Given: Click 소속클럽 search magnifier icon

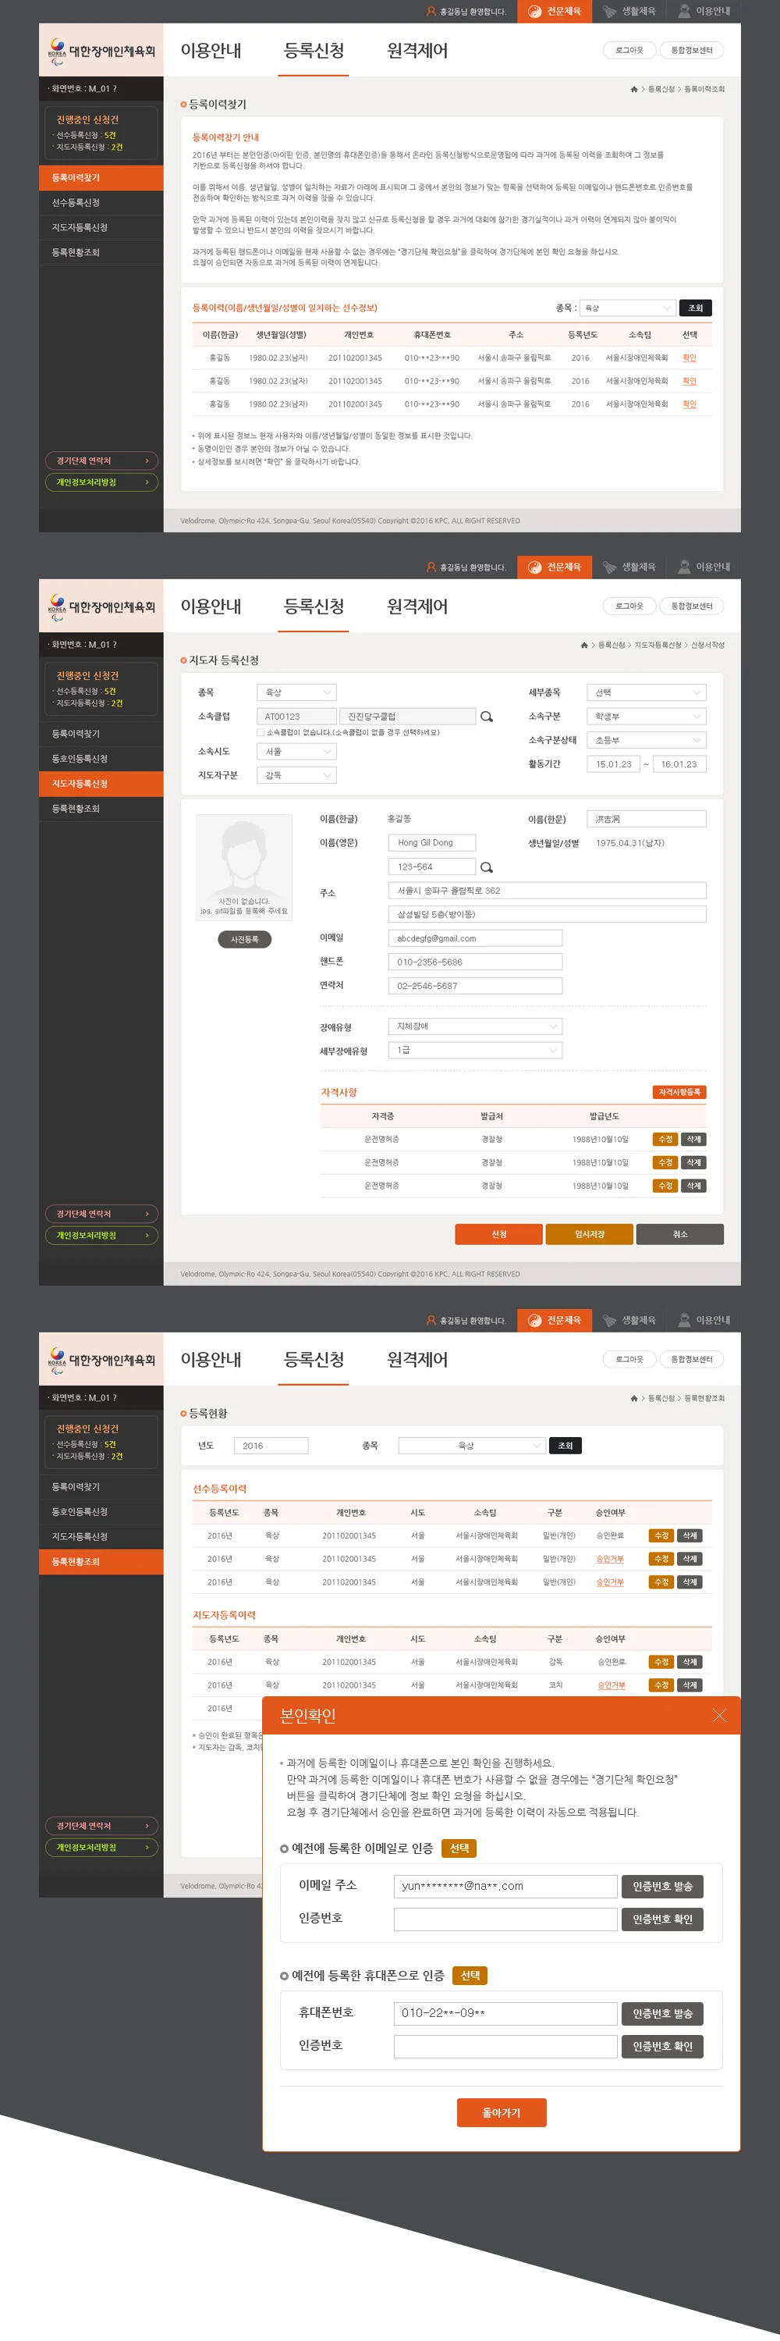Looking at the screenshot, I should (x=487, y=717).
